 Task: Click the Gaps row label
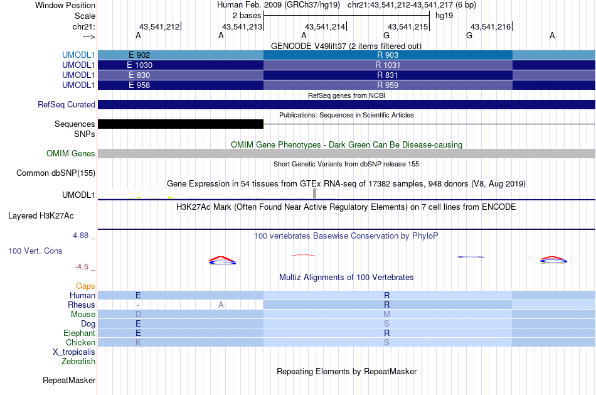(85, 286)
